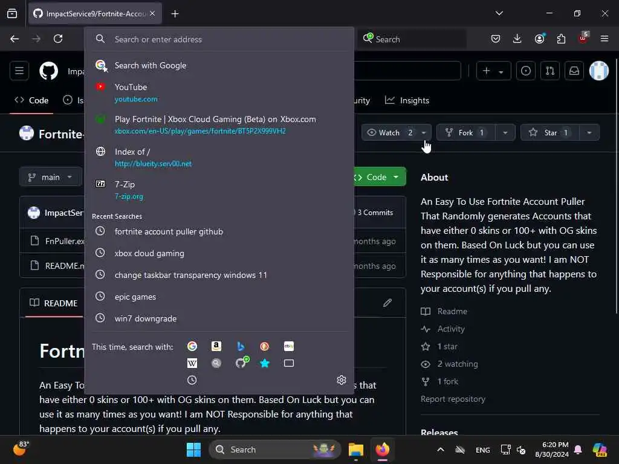Add the GitHub search engine icon
619x464 pixels.
241,362
